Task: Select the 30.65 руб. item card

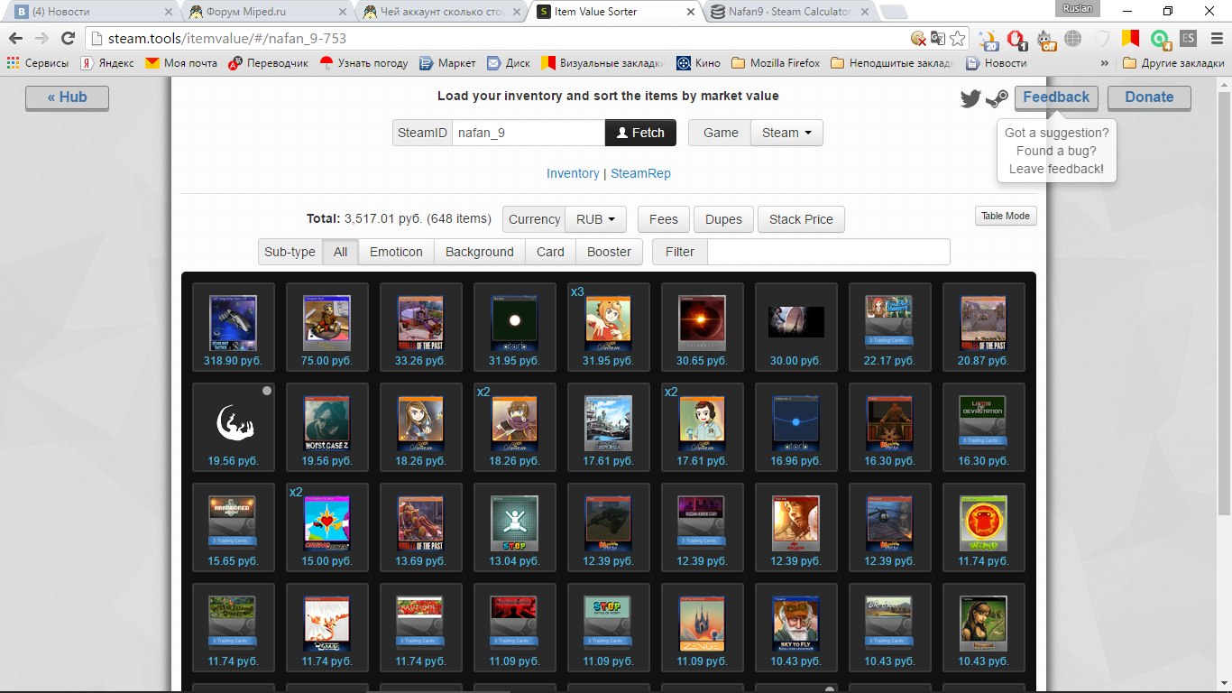Action: [703, 327]
